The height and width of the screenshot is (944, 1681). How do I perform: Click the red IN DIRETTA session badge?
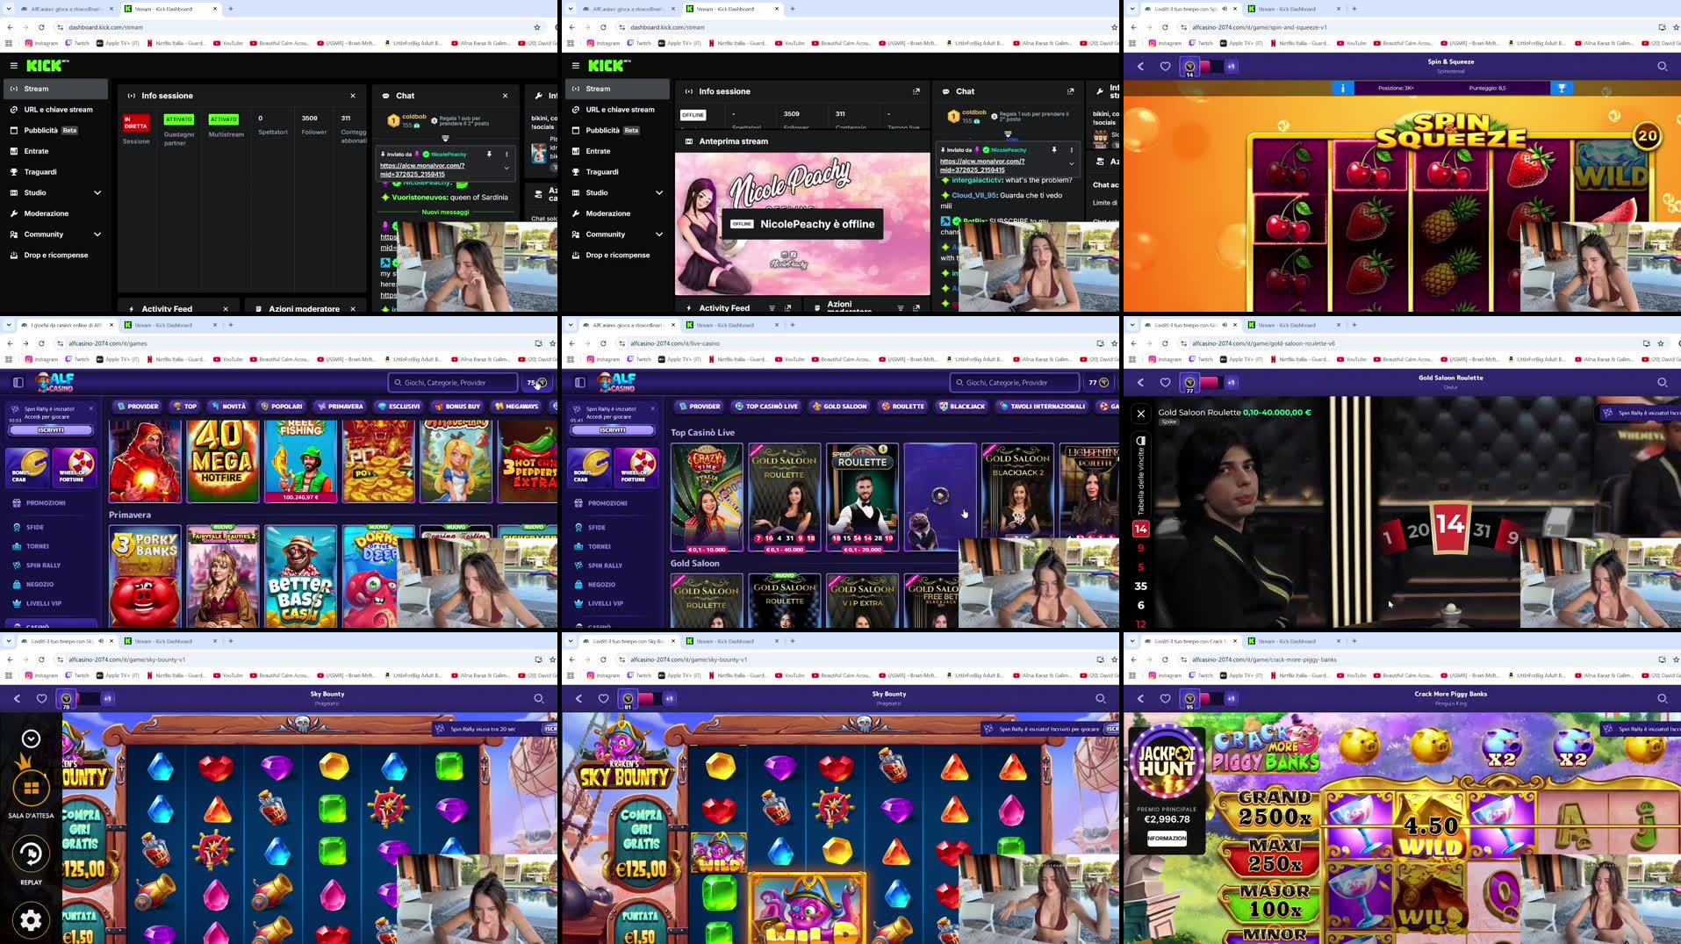click(x=136, y=122)
